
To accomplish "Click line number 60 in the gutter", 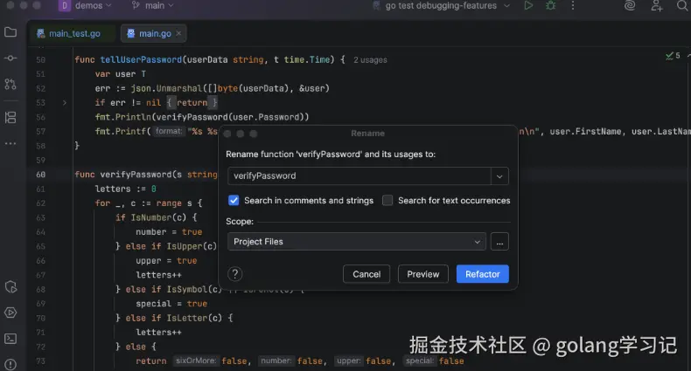I will 40,175.
